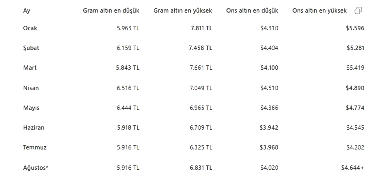Click the $3.942 Haziran cell
This screenshot has width=388, height=183.
click(x=269, y=128)
